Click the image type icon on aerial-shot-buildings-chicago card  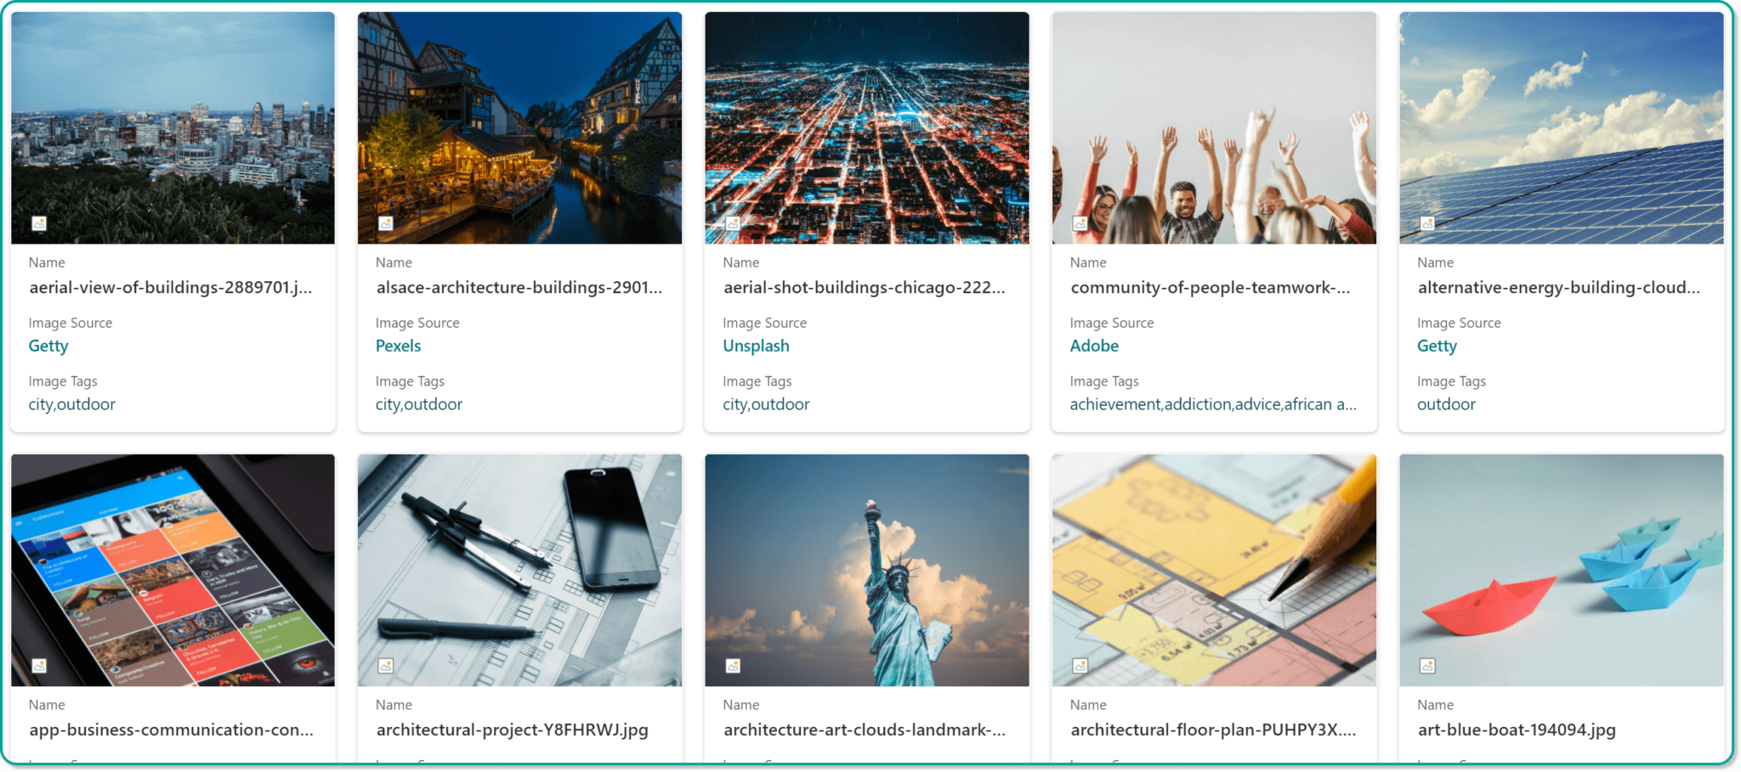[x=732, y=224]
